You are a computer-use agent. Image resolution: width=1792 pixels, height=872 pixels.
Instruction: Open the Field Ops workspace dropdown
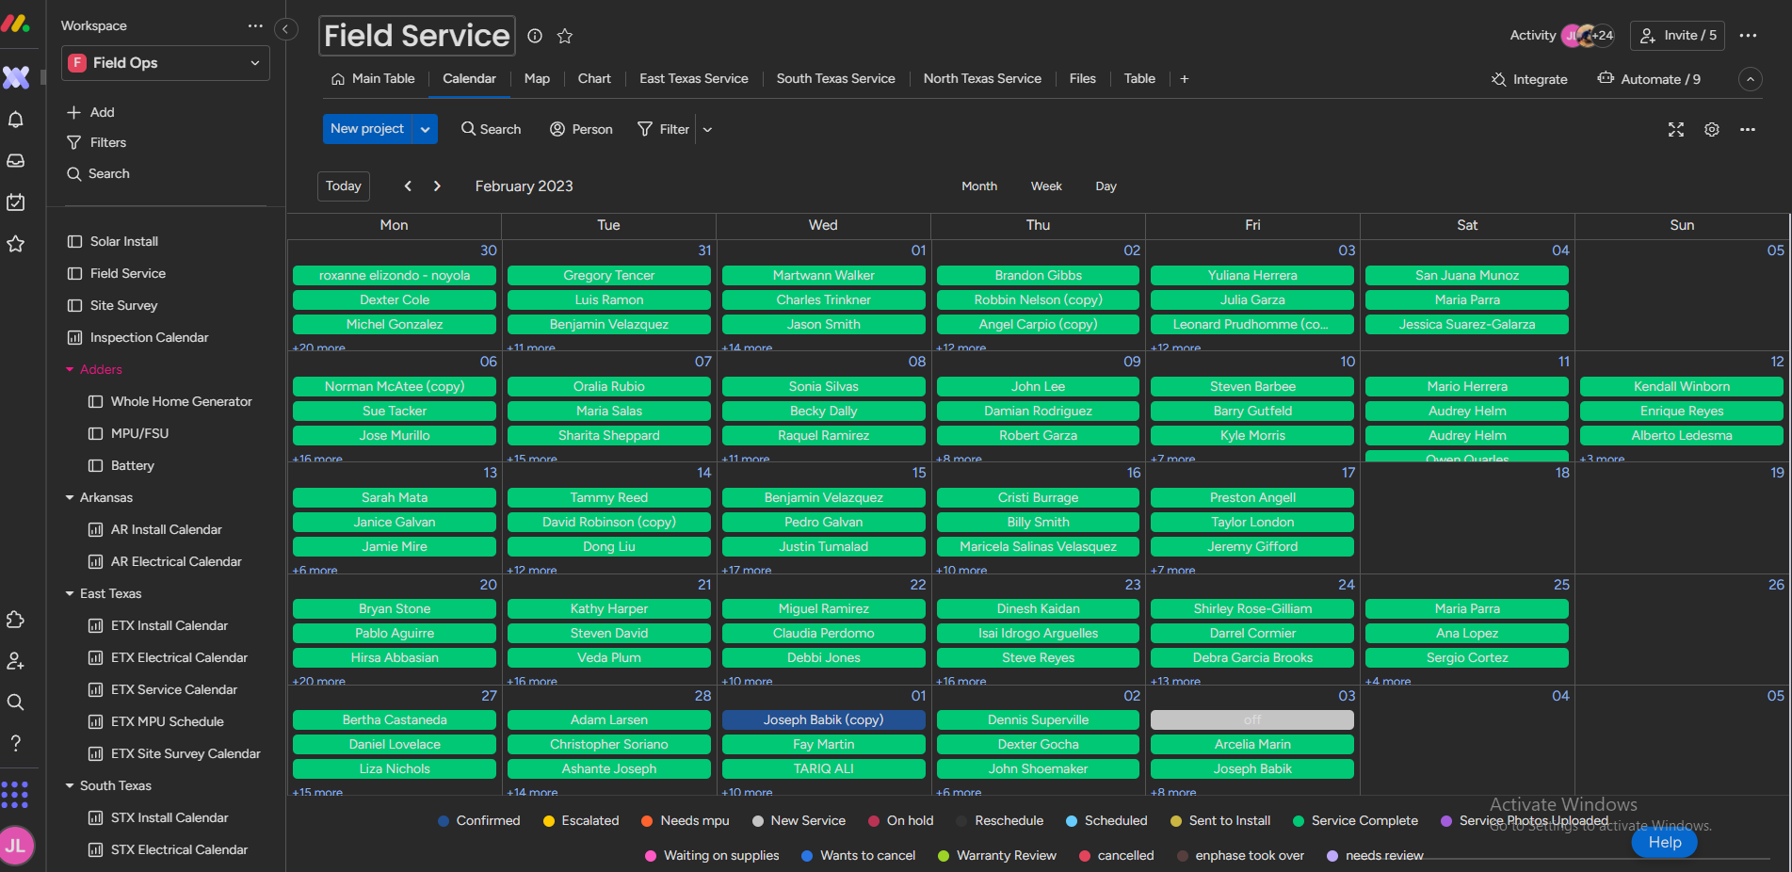click(166, 63)
